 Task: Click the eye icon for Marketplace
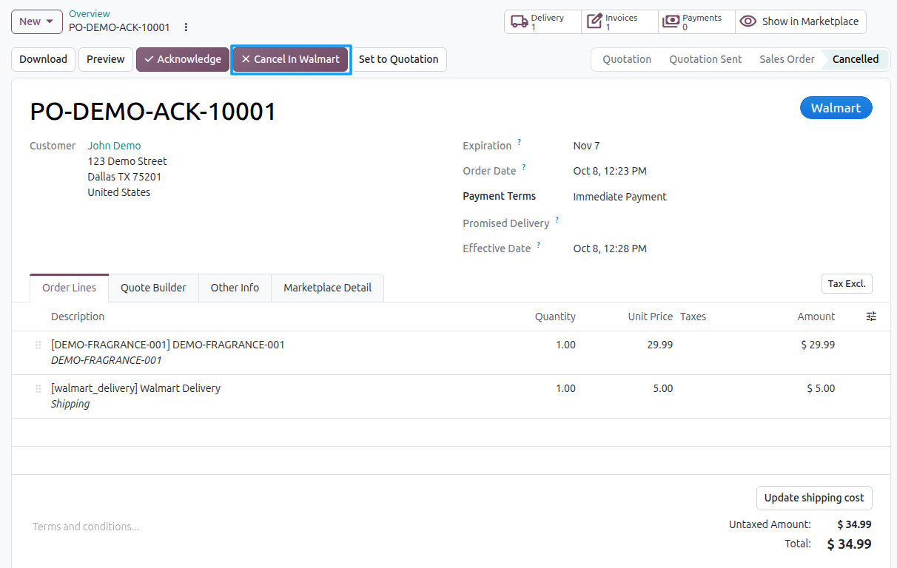(x=748, y=21)
